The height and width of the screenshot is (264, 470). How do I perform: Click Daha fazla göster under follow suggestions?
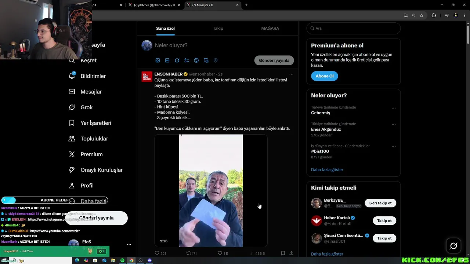327,254
